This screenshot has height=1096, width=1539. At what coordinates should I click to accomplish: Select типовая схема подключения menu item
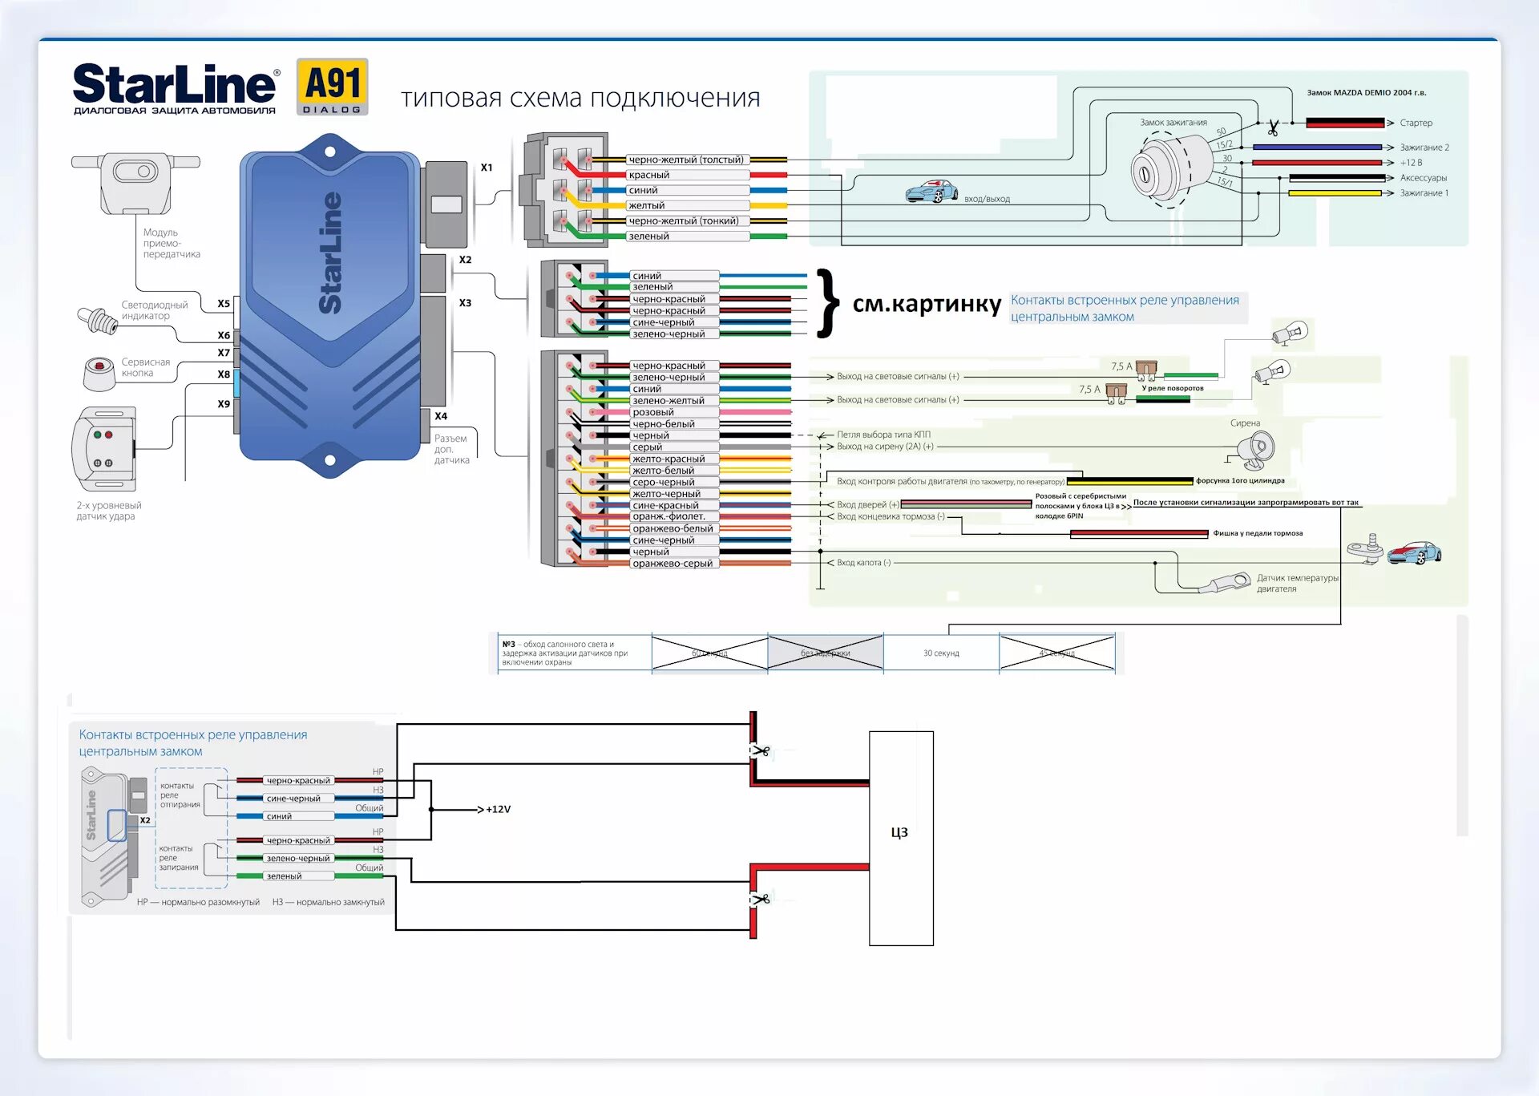tap(570, 89)
